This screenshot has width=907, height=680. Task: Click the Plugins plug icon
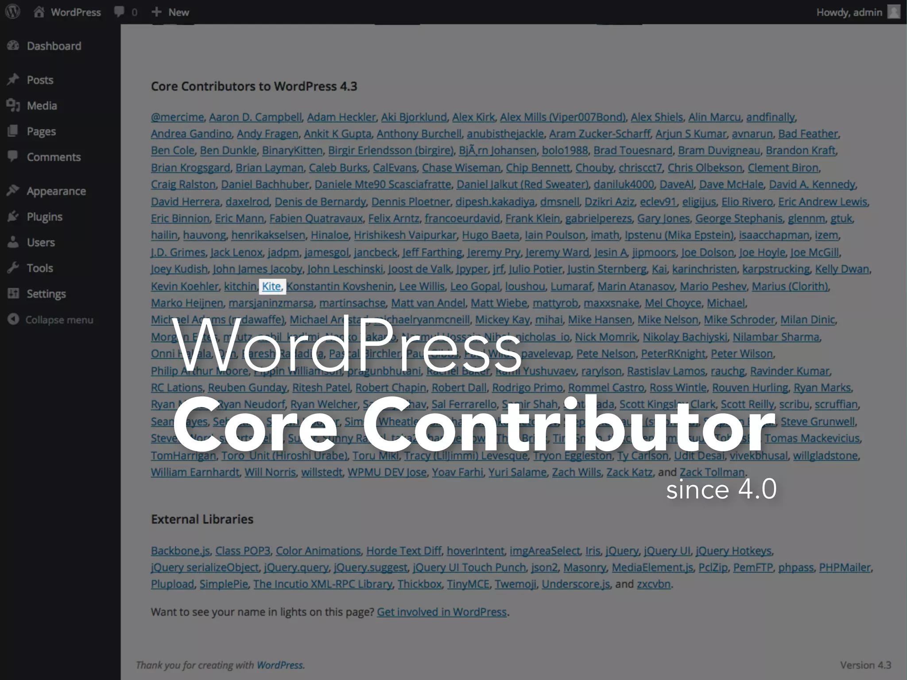[x=13, y=216]
